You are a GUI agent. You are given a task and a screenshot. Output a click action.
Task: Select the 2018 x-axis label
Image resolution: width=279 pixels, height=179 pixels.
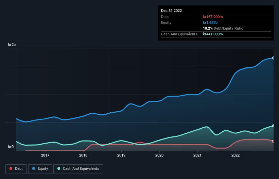click(x=83, y=155)
